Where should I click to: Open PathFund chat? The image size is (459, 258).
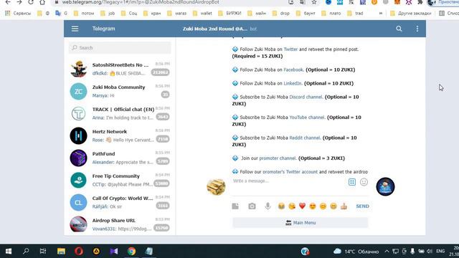[120, 158]
